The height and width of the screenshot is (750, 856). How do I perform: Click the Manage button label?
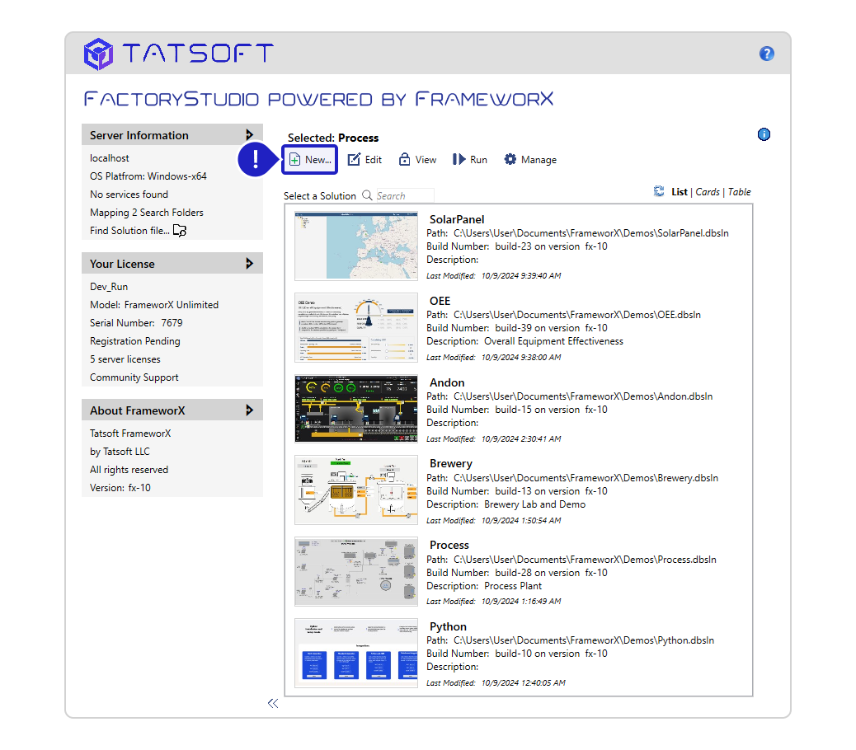[539, 160]
